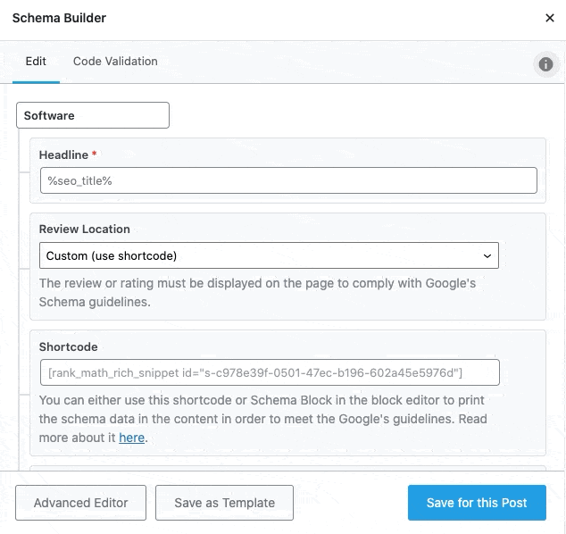
Task: Click the Google's Schema guidelines note
Action: 257,293
